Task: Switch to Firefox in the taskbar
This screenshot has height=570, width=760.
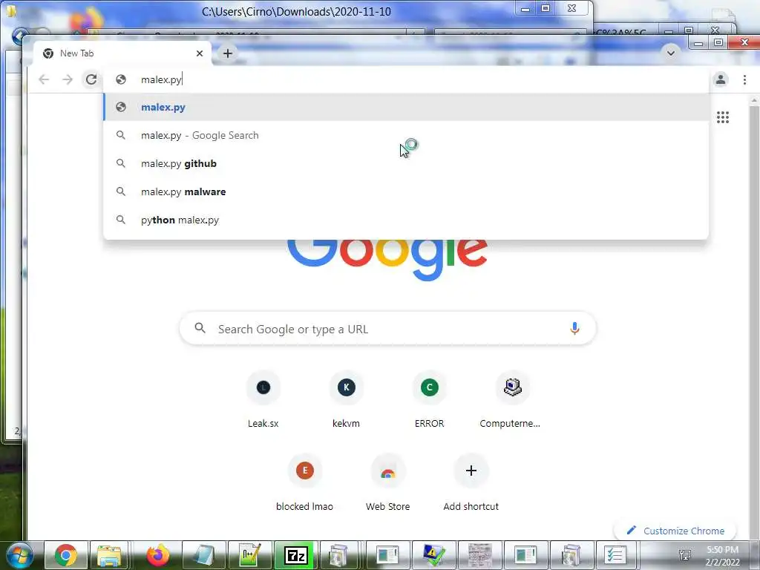Action: (x=157, y=555)
